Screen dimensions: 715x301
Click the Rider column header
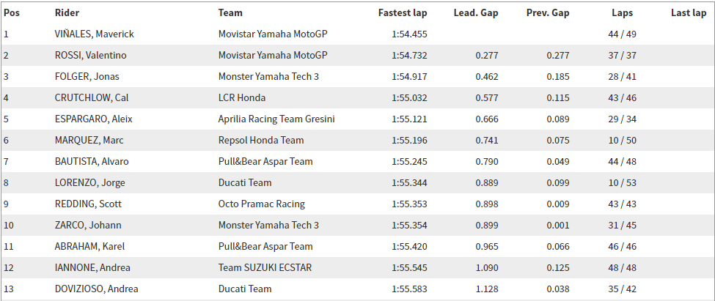coord(67,12)
